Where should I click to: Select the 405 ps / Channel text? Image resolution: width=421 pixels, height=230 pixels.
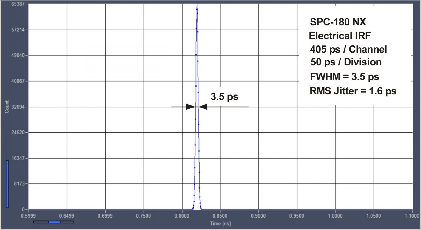348,50
